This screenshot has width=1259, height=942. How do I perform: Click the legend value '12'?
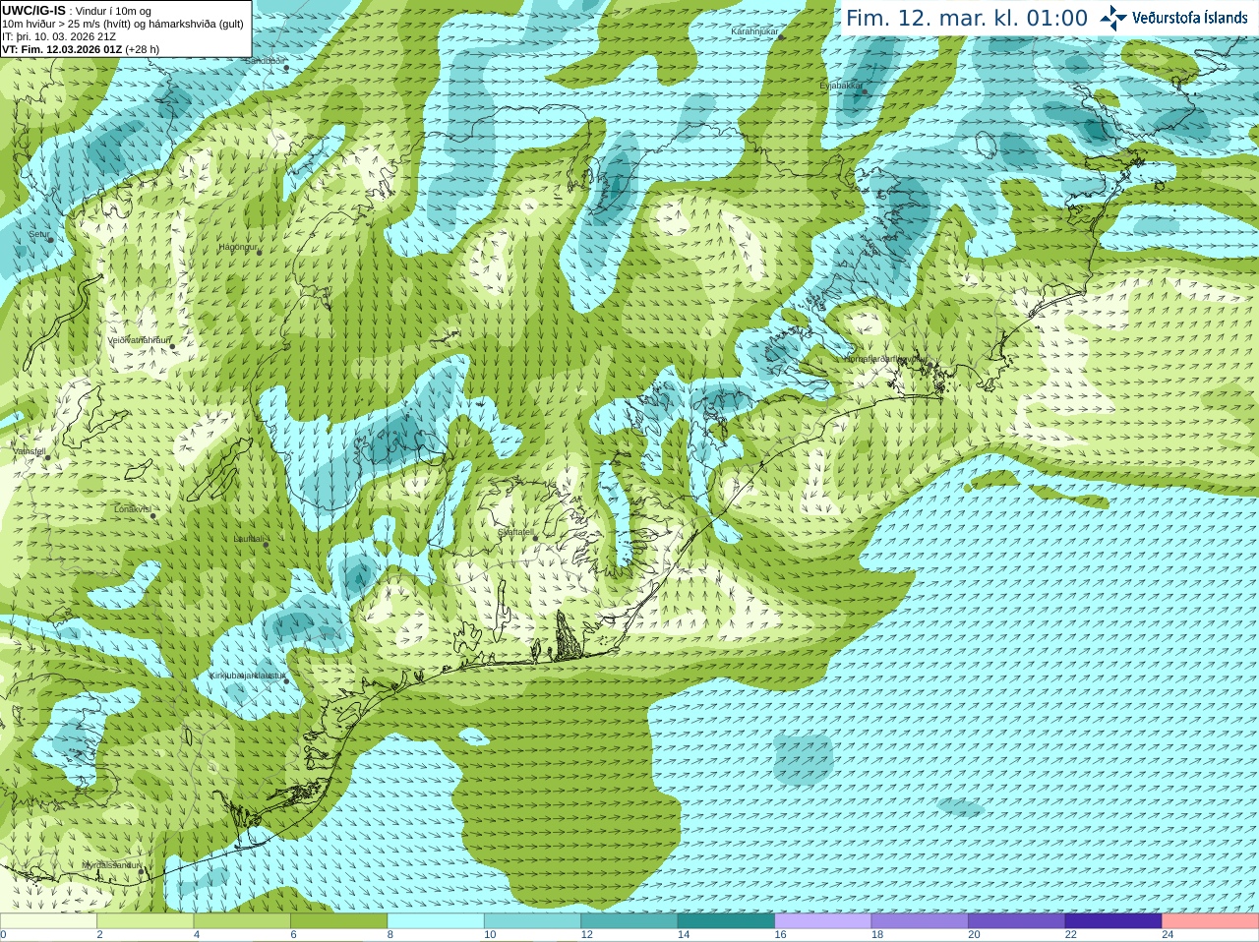click(586, 935)
